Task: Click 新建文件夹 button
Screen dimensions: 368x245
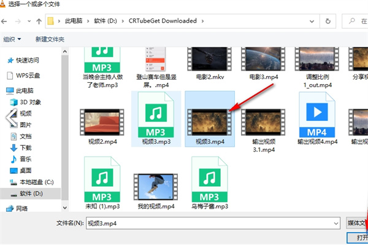Action: pos(50,39)
